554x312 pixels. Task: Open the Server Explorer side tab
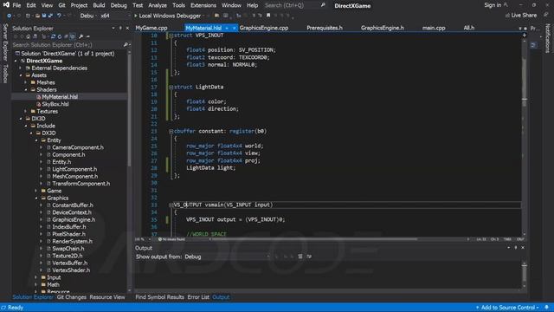click(5, 42)
